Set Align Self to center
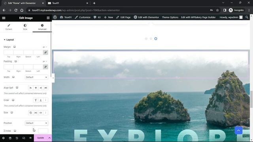The image size is (253, 142). 36,88
